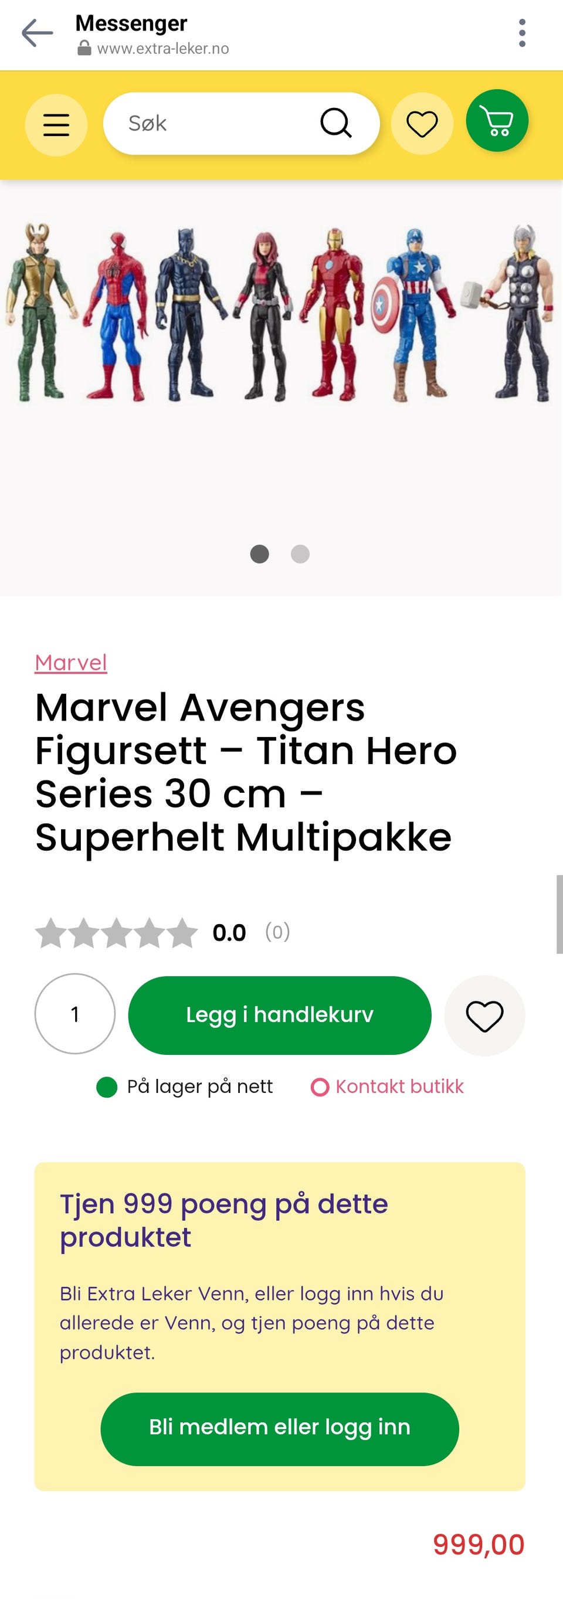The image size is (563, 1599).
Task: Click the review count (0)
Action: pos(277,932)
